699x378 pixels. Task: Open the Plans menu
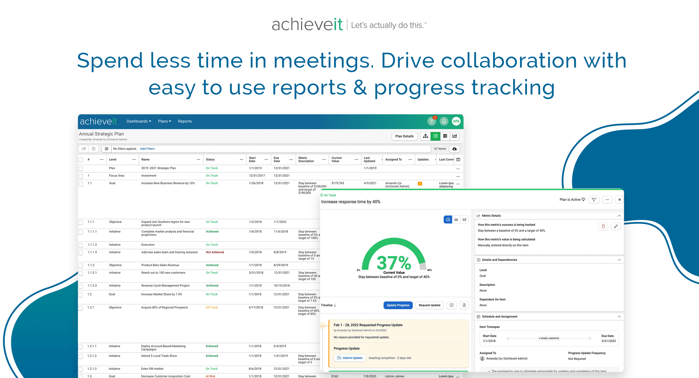164,121
